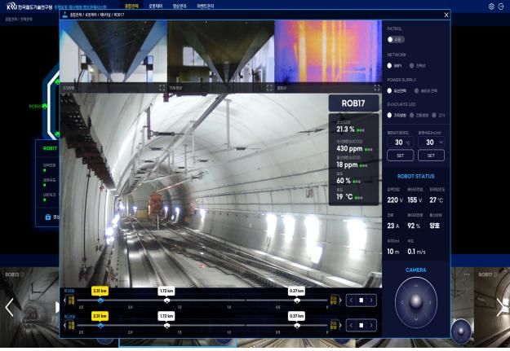Image resolution: width=510 pixels, height=351 pixels.
Task: Expand the first camera feed to fullscreen
Action: [x=162, y=87]
